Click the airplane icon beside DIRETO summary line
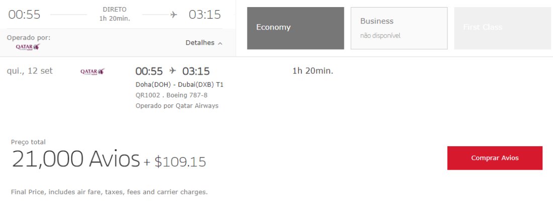The image size is (553, 224). click(173, 15)
